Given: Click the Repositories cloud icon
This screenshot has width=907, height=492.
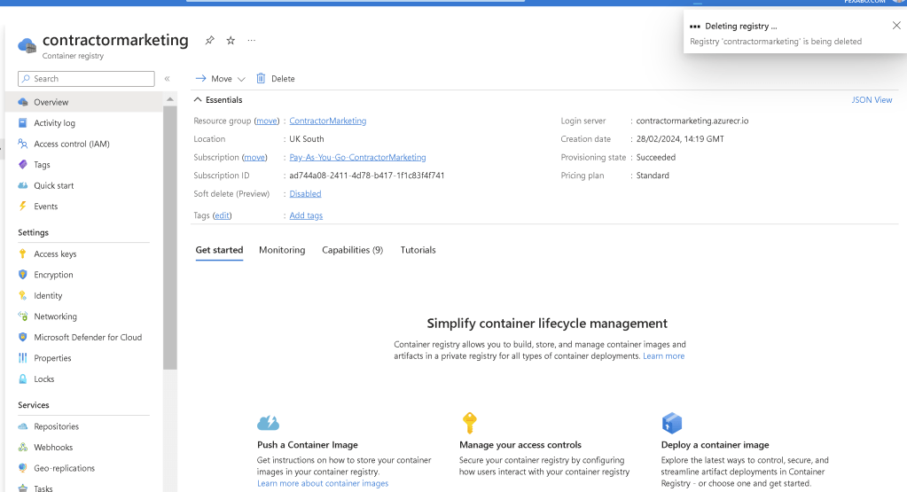Looking at the screenshot, I should click(x=22, y=426).
